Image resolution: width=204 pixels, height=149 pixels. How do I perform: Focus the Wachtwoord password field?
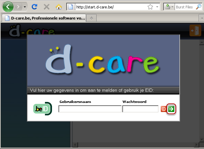tap(140, 109)
